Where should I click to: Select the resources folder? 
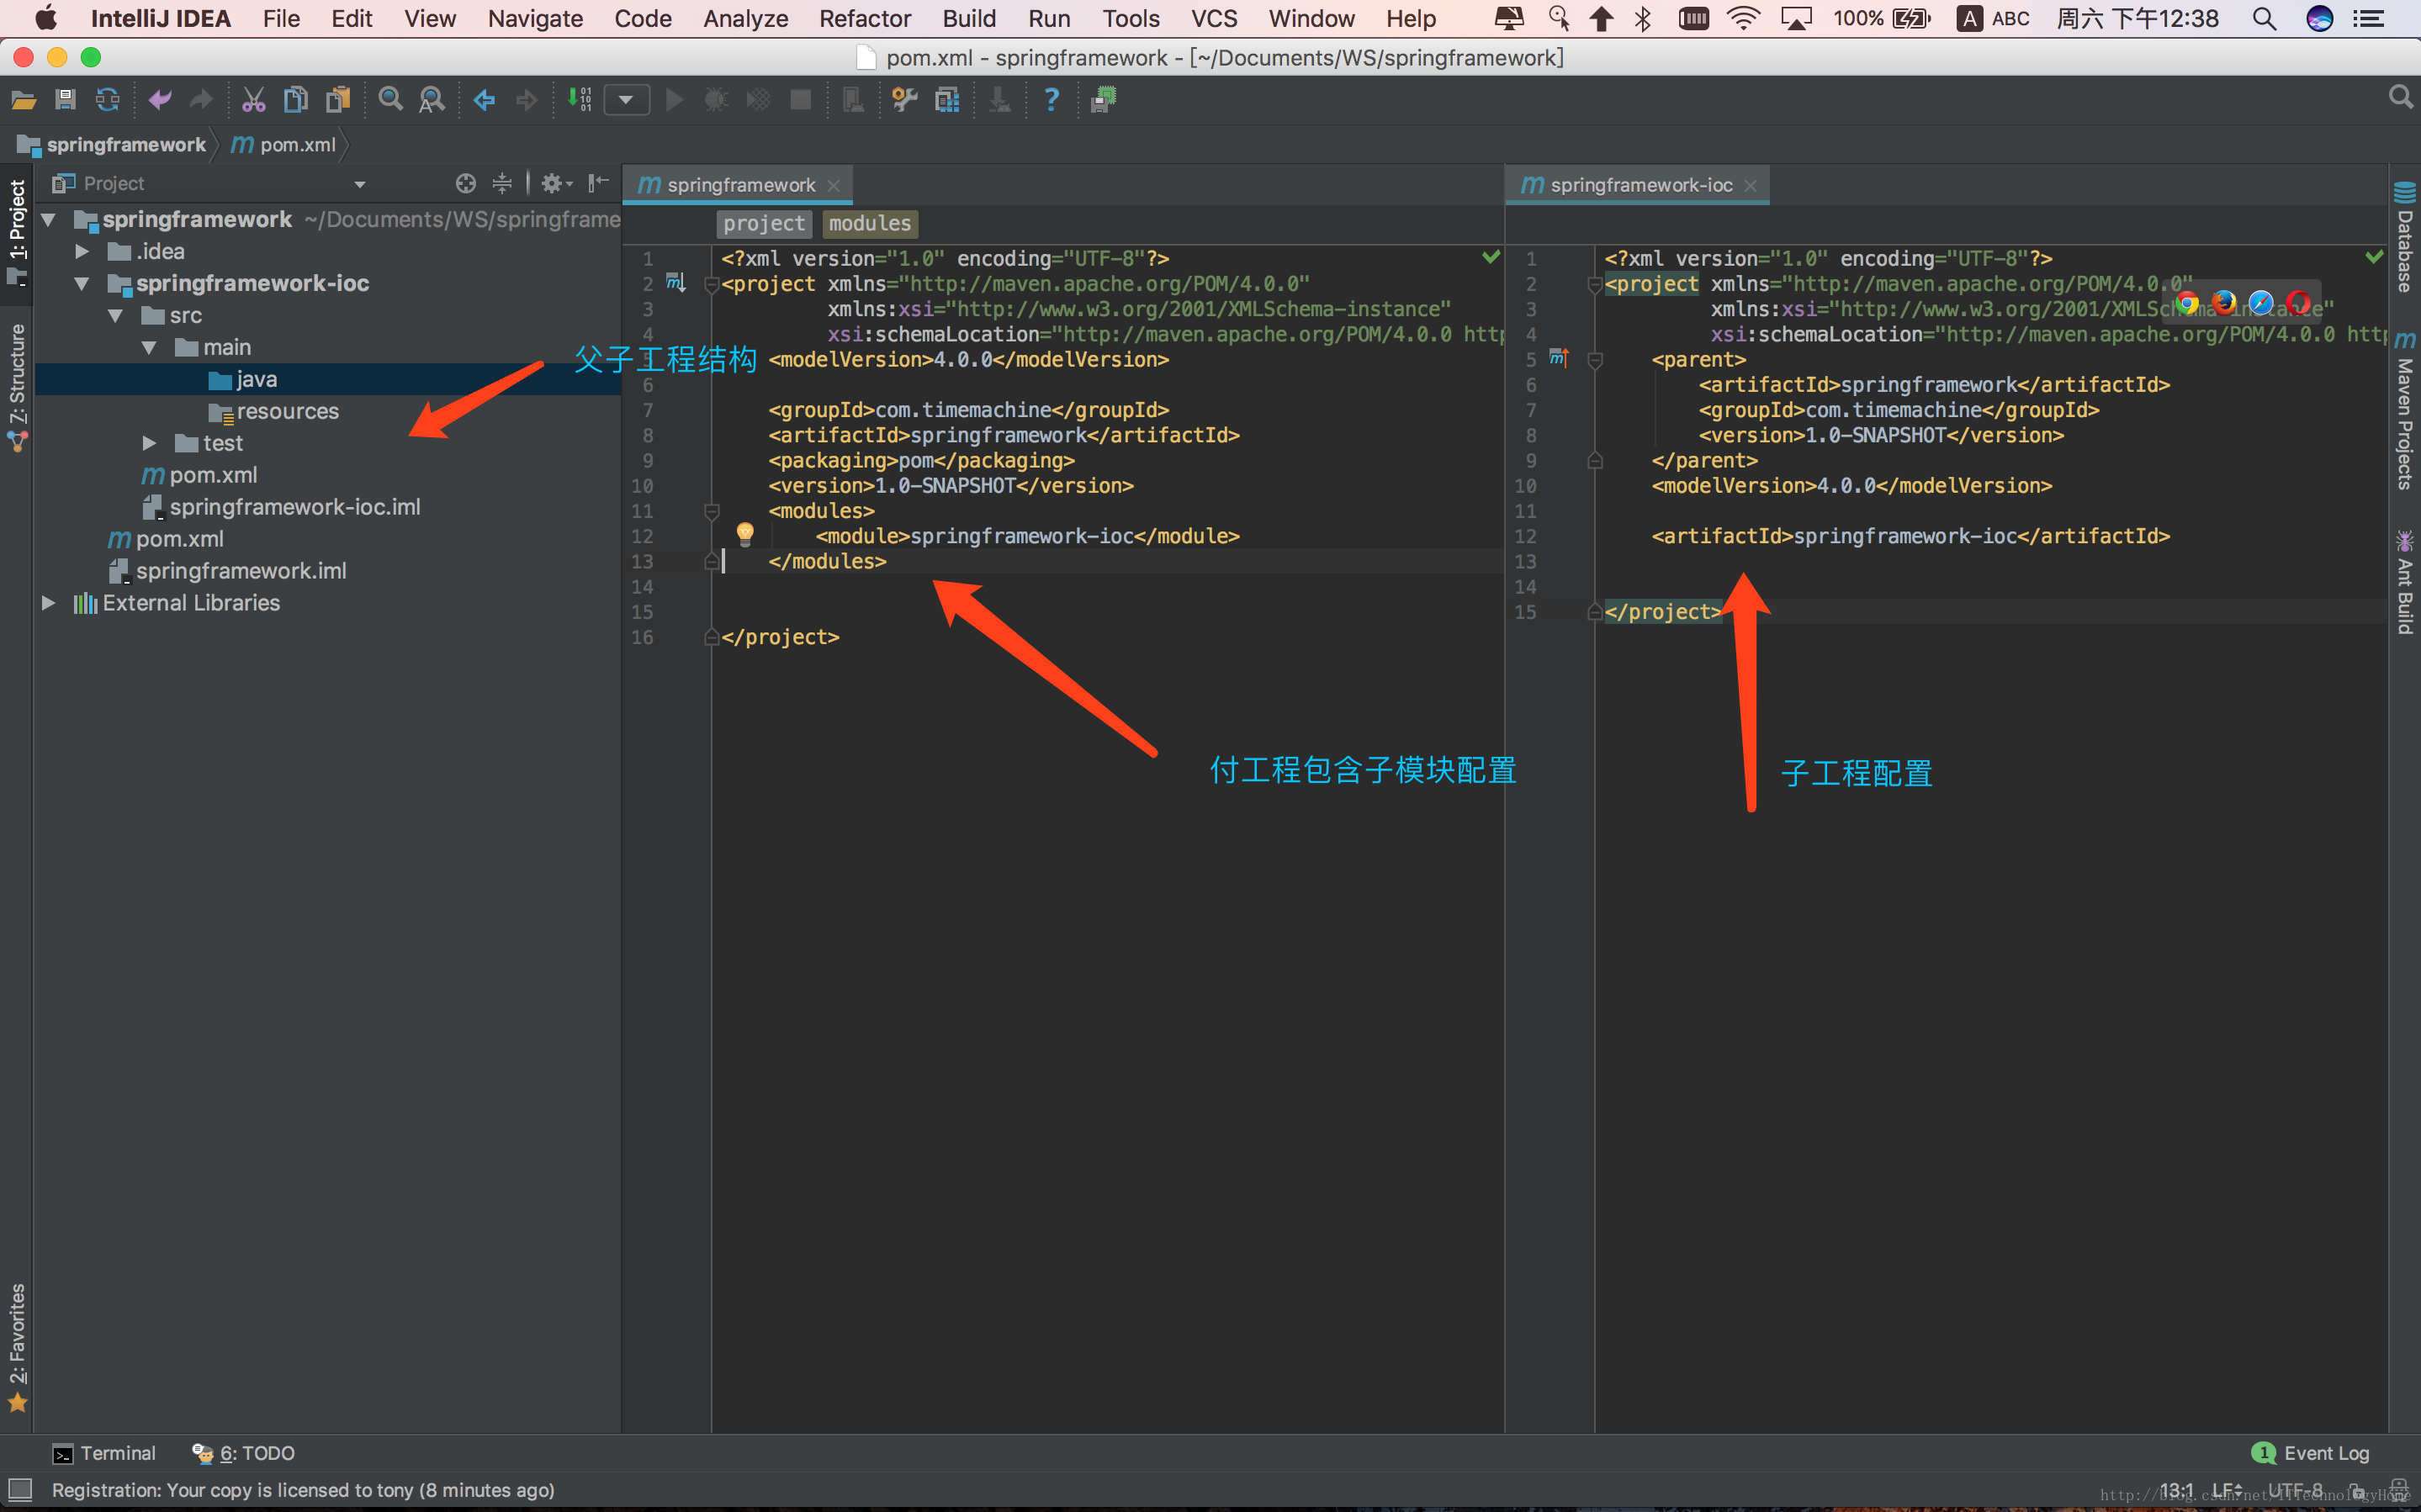point(274,412)
